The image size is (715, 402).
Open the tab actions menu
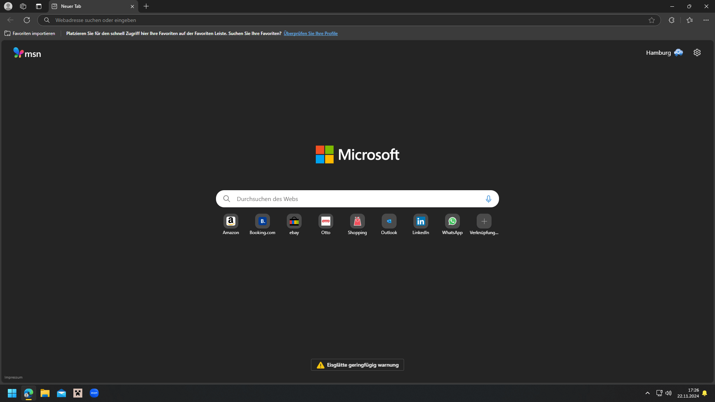pos(38,6)
